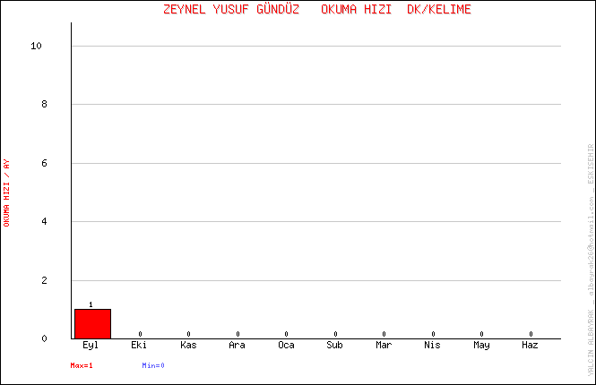Click the 6 value on the y-axis

43,163
